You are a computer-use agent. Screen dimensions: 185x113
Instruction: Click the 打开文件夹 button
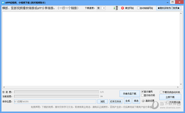116,102
